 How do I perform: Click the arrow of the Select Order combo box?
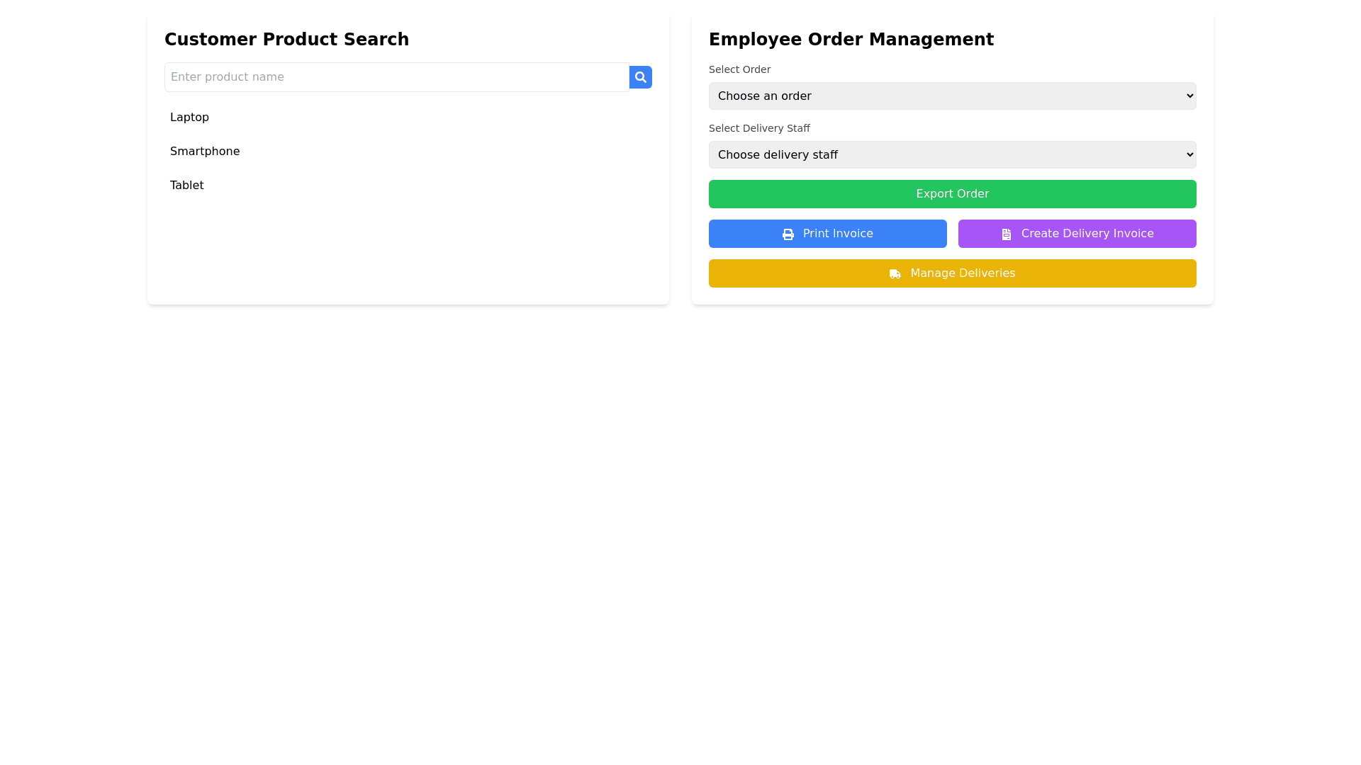pos(1189,96)
